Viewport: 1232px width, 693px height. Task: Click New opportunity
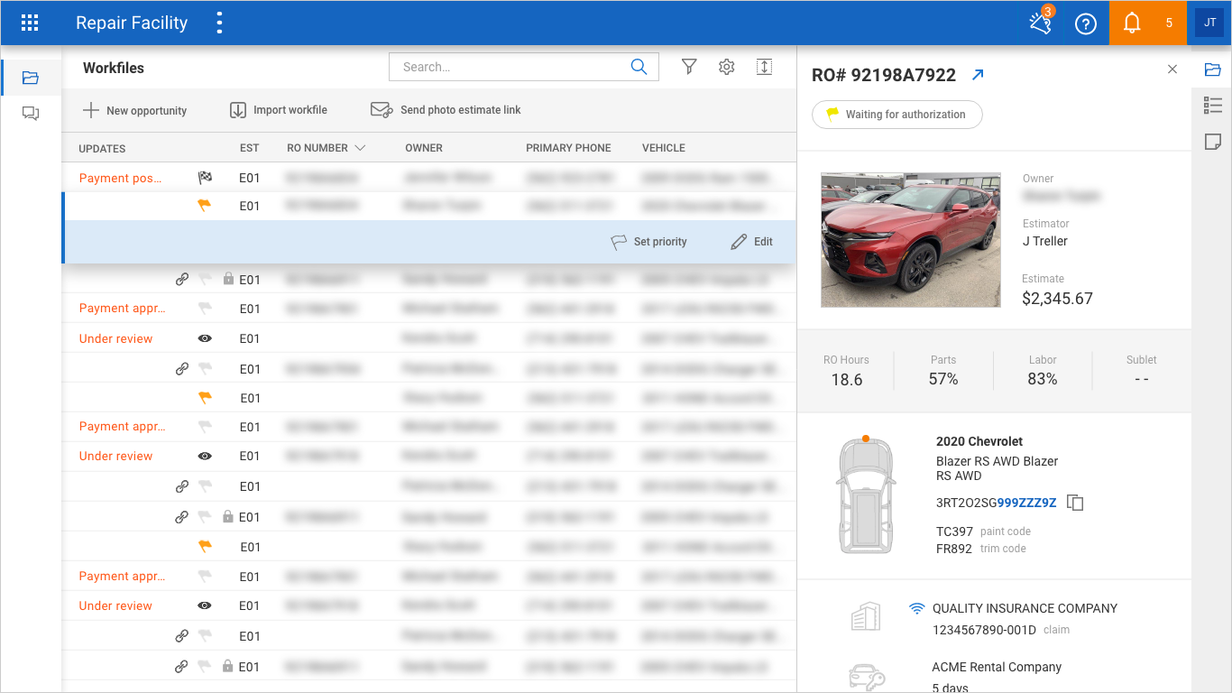(x=134, y=110)
